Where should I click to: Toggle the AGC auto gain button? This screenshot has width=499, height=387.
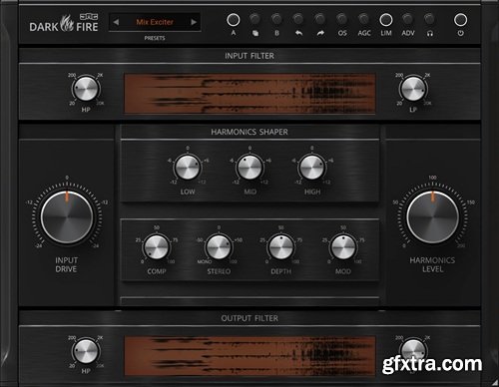click(364, 19)
